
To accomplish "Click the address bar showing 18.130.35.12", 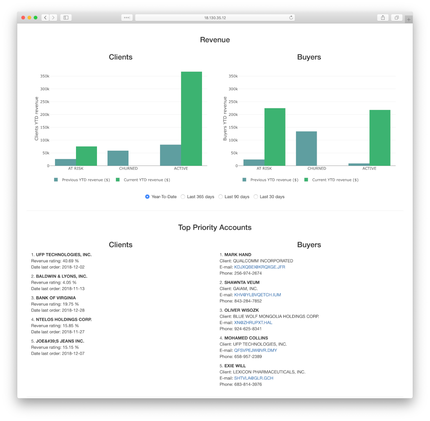I will pyautogui.click(x=215, y=18).
